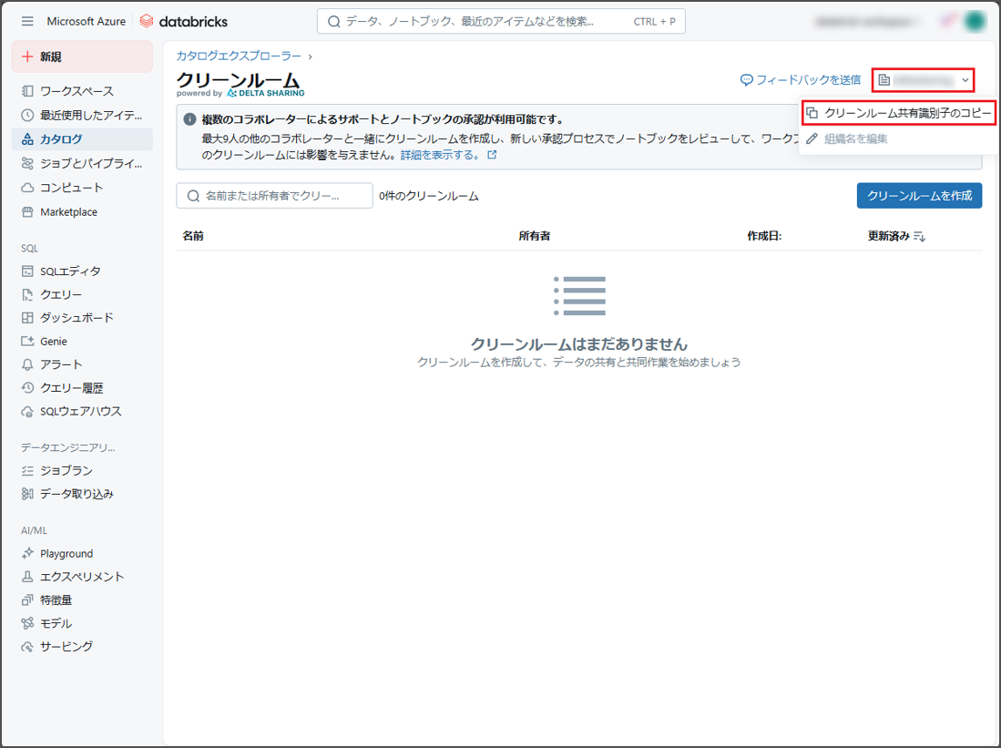This screenshot has height=748, width=1001.
Task: Click the Databricks logo
Action: [x=184, y=21]
